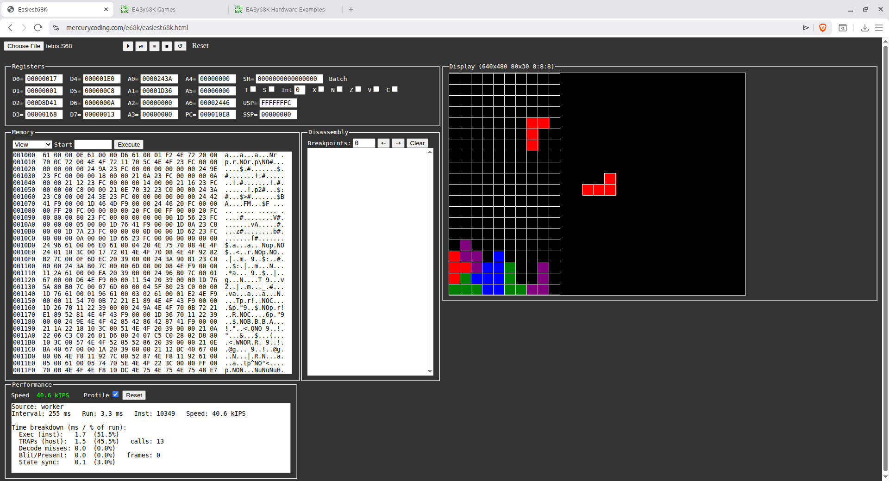The height and width of the screenshot is (481, 889).
Task: Click the Brave shields icon
Action: coord(823,28)
